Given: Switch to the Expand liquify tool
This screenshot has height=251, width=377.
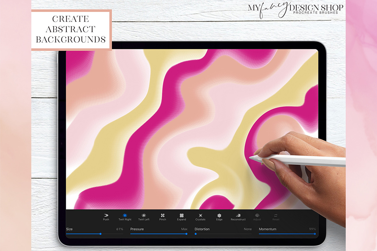Looking at the screenshot, I should pyautogui.click(x=181, y=217).
